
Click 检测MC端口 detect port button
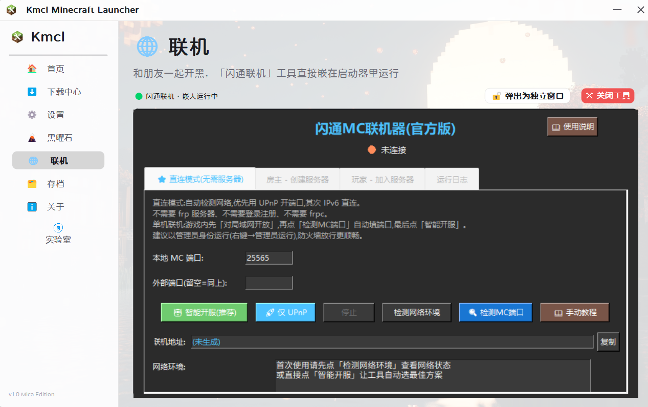coord(496,312)
